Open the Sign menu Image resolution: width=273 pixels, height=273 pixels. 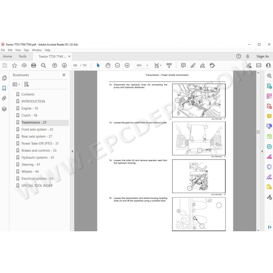(27, 50)
